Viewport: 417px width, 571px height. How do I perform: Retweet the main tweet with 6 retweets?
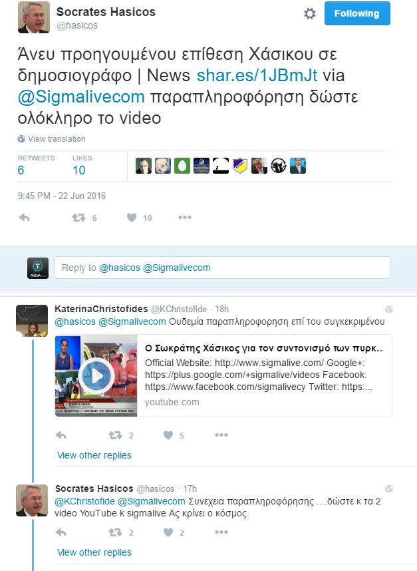tap(78, 218)
